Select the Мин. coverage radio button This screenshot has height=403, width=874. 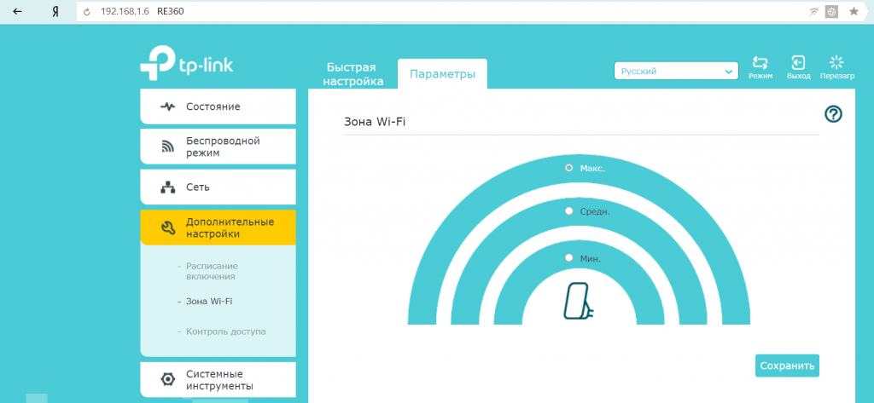569,257
